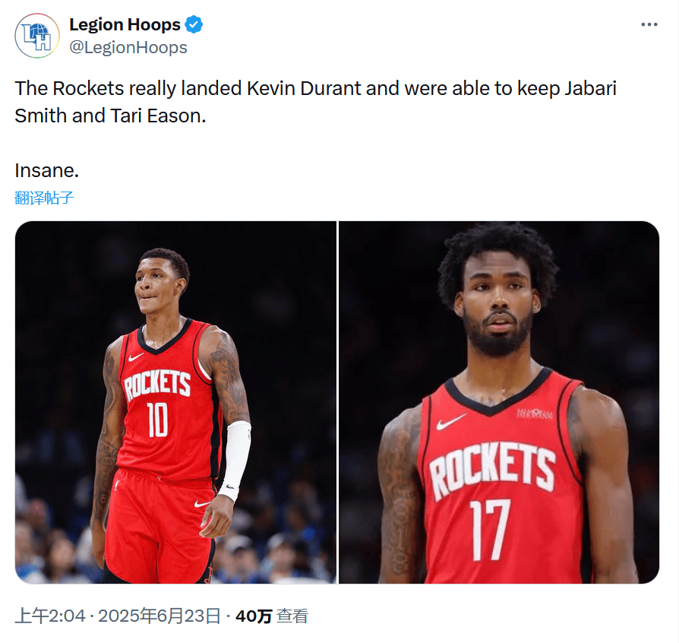This screenshot has width=679, height=643.
Task: Click the second tweet line 'Smith and Tari Eason'
Action: [110, 116]
